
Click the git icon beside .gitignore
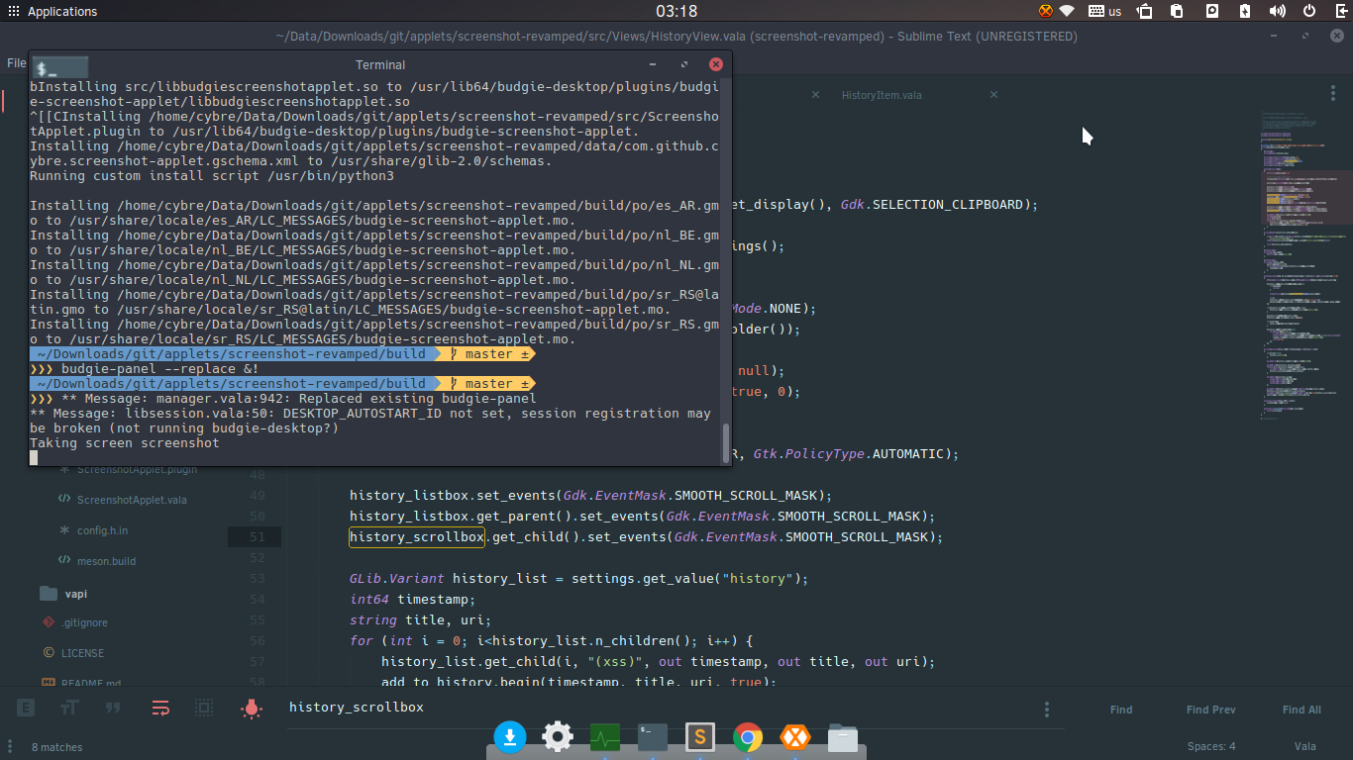[49, 622]
